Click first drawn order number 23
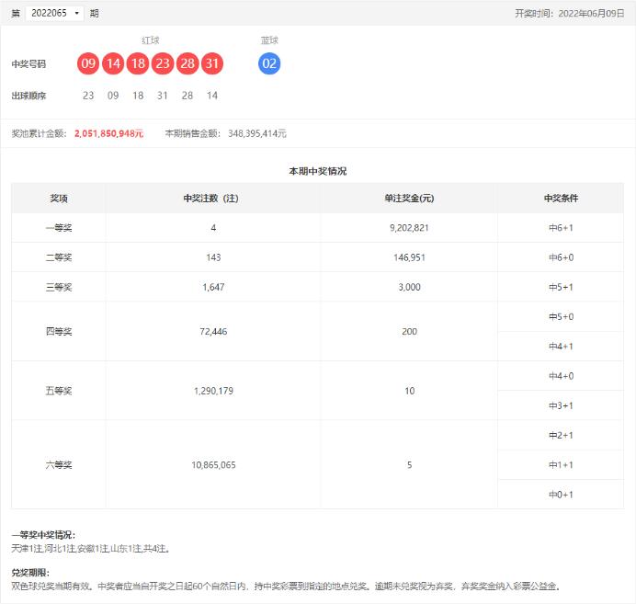Image resolution: width=636 pixels, height=604 pixels. coord(88,96)
